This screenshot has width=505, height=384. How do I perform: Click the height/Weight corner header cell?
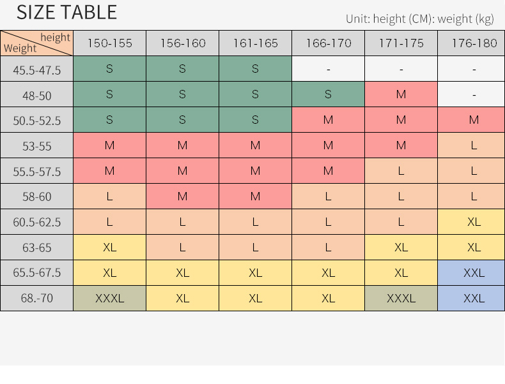pyautogui.click(x=36, y=43)
